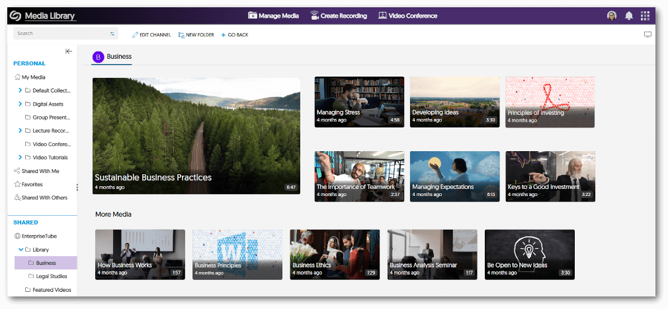This screenshot has width=668, height=309.
Task: Click the sidebar vertical dots handle
Action: click(x=77, y=187)
